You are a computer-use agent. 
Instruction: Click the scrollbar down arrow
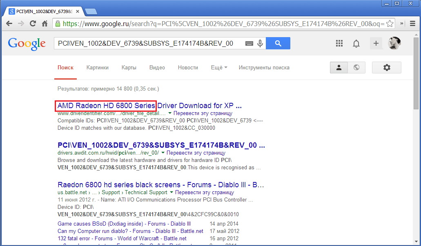[416, 242]
